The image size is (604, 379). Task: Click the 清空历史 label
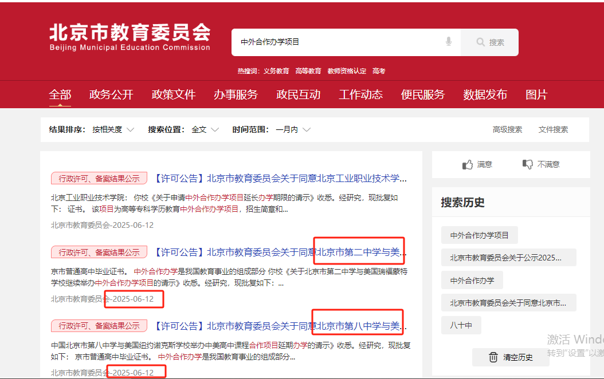click(517, 357)
